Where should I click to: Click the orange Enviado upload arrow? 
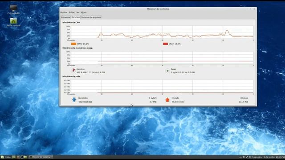coord(167,100)
